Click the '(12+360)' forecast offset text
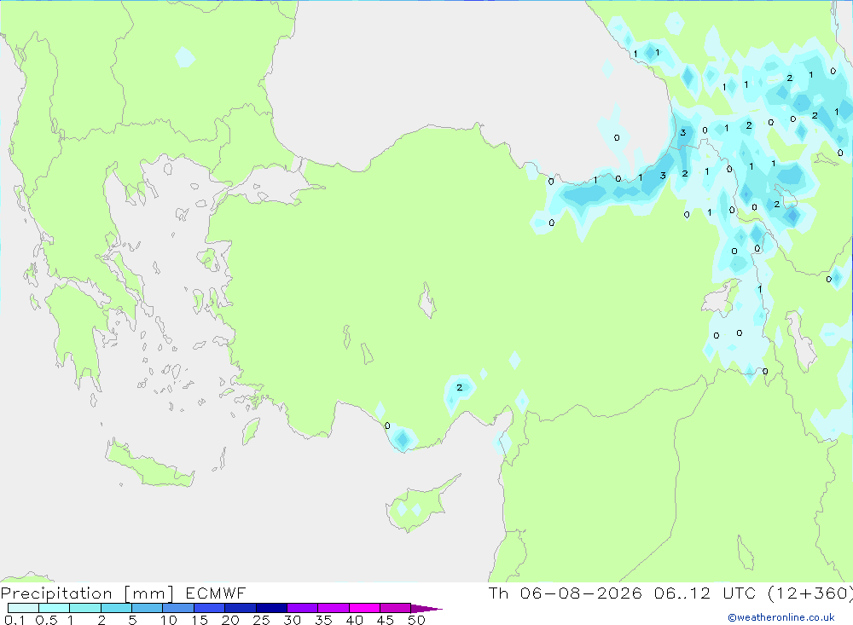The image size is (853, 625). tap(810, 593)
